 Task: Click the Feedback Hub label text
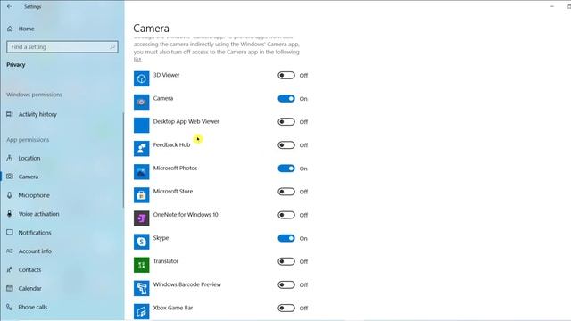pyautogui.click(x=171, y=144)
